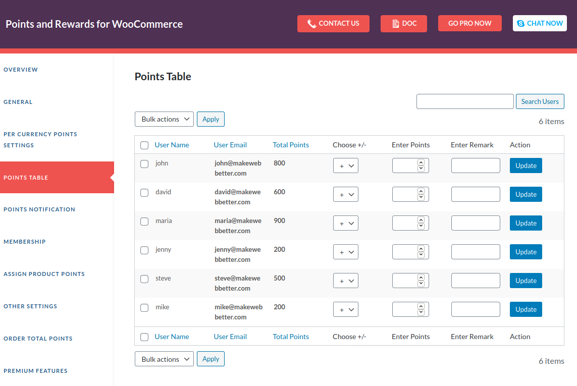Click the Skype icon in Chat Now

click(x=520, y=24)
